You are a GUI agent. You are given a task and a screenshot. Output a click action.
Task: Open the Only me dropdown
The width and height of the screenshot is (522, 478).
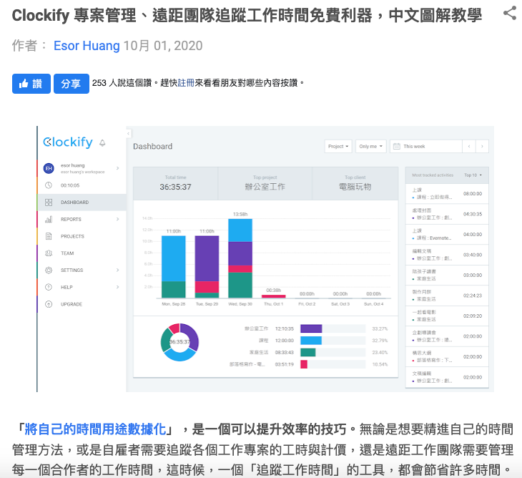pyautogui.click(x=371, y=146)
